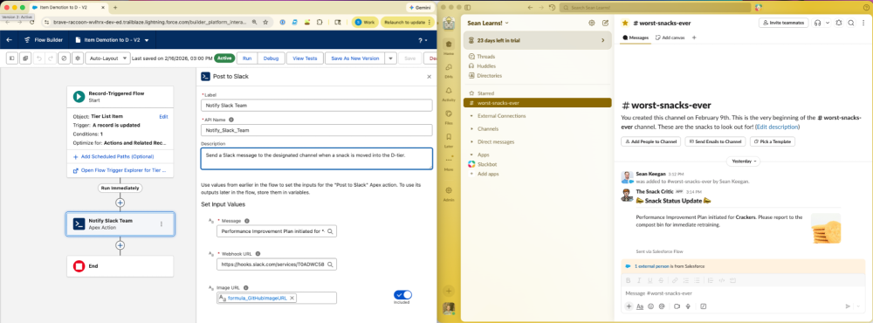Open the Auto-Layout dropdown
Viewport: 873px width, 323px height.
(108, 58)
